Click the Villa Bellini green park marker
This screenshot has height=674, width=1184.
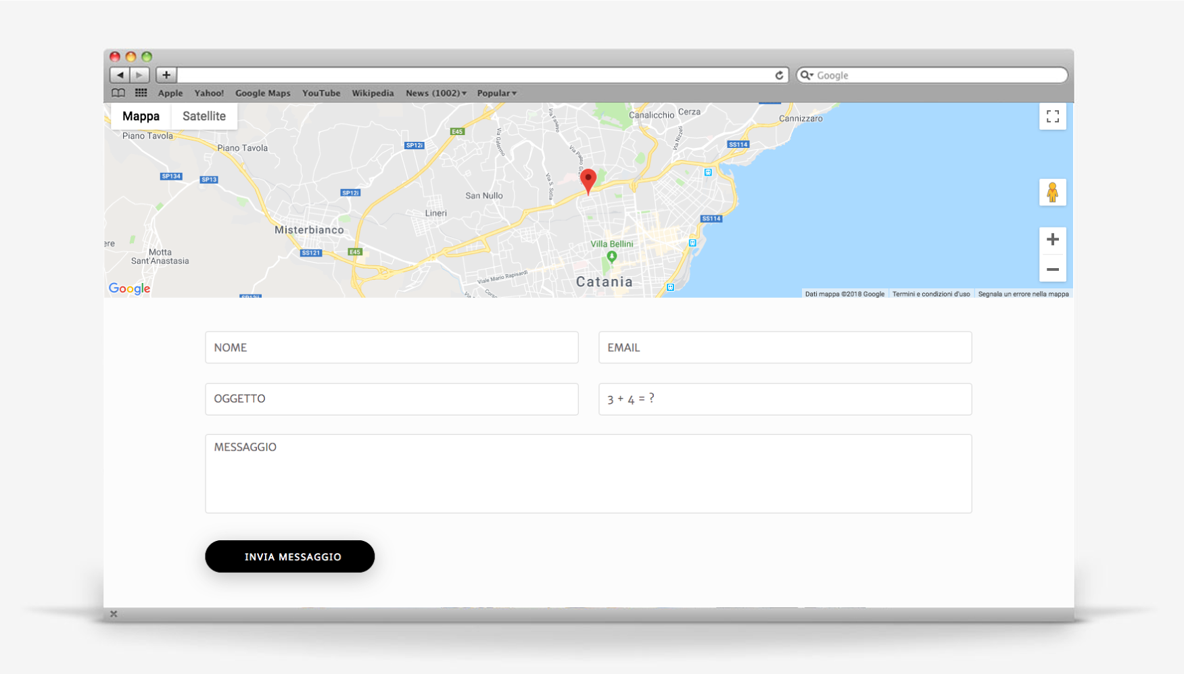click(x=612, y=257)
